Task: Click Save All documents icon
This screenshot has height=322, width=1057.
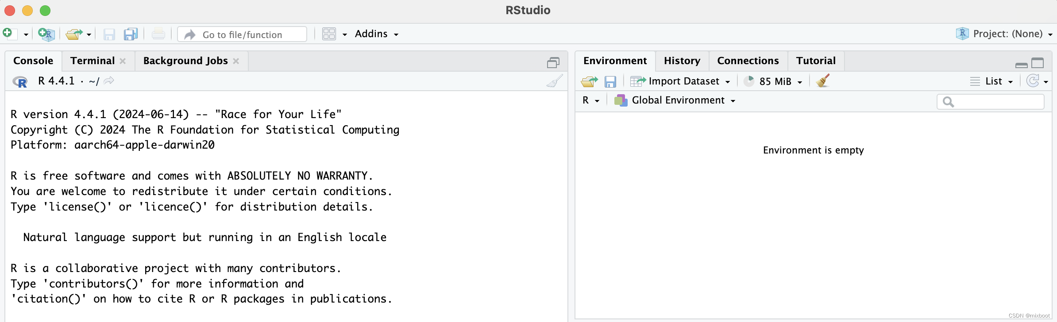Action: click(131, 34)
